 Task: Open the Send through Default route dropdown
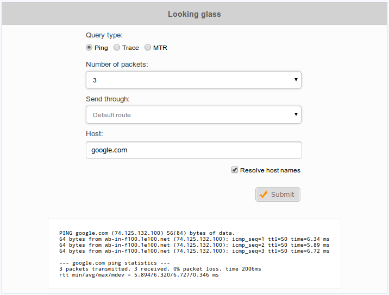193,114
